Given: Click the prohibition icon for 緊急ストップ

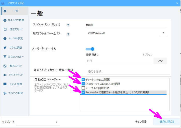Looking at the screenshot, I should (5, 66).
